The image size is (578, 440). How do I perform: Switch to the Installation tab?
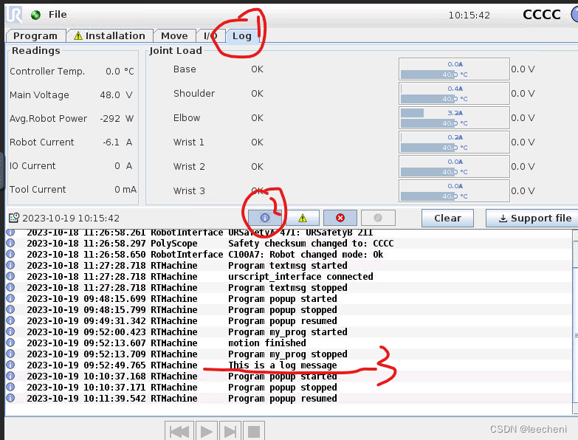coord(109,35)
